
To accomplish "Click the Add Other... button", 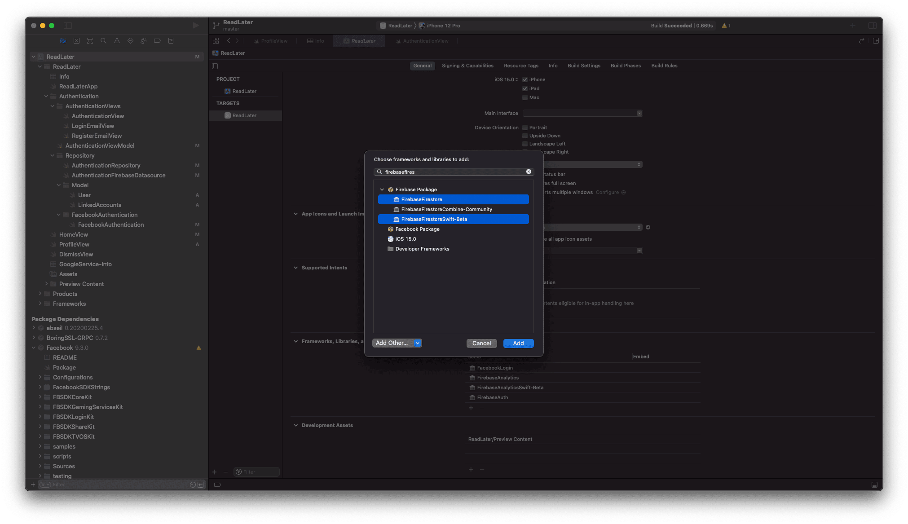I will 392,343.
